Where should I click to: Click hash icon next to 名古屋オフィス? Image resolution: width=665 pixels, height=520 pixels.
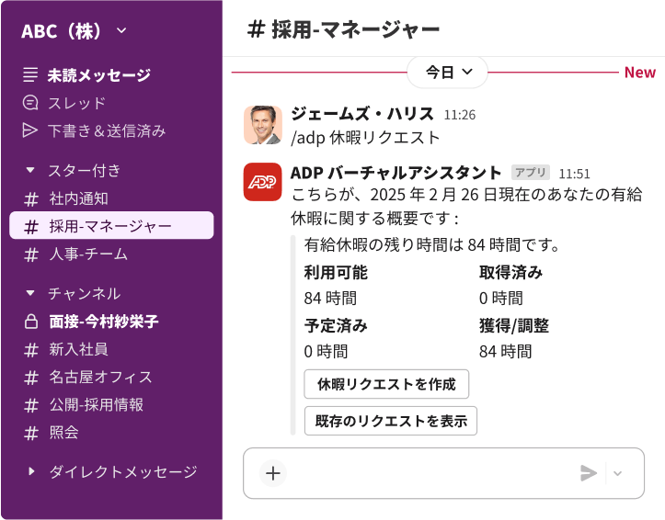[31, 378]
